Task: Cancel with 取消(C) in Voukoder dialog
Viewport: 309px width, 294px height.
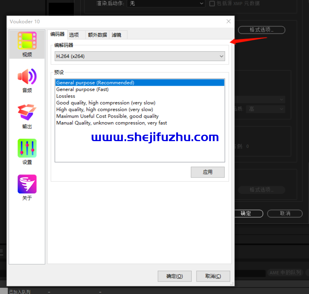Action: pos(213,276)
